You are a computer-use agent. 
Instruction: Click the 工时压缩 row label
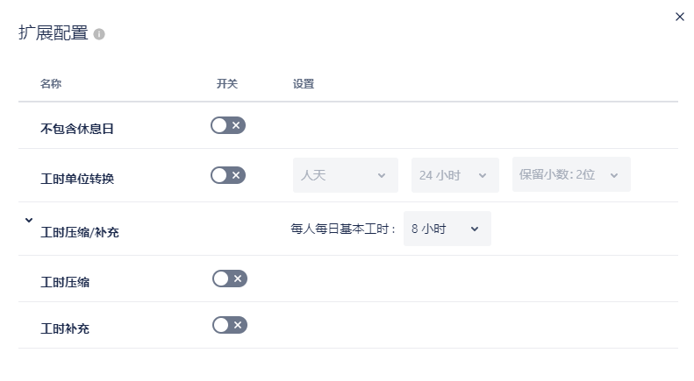65,282
